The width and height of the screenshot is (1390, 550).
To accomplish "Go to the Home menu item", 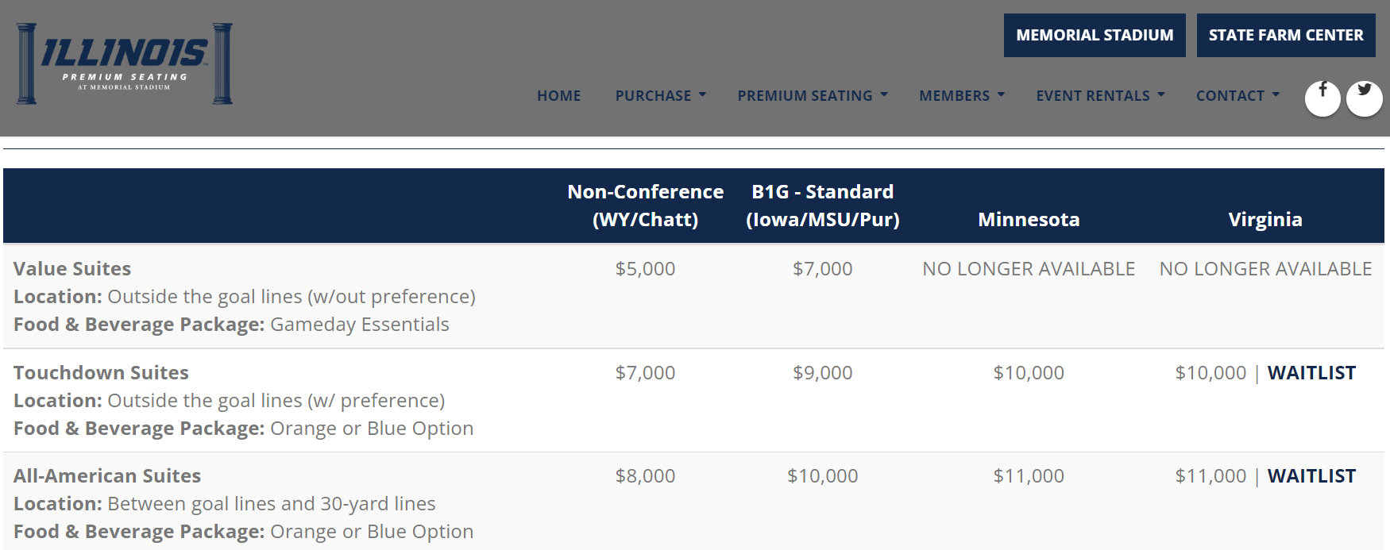I will pyautogui.click(x=558, y=95).
